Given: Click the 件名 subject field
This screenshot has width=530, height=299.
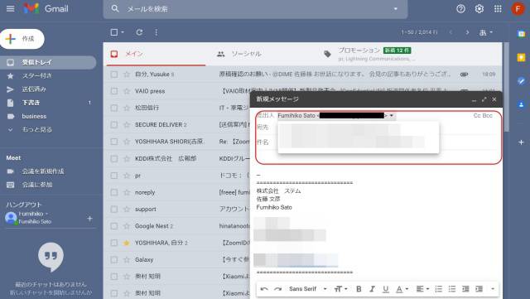Looking at the screenshot, I should click(378, 142).
